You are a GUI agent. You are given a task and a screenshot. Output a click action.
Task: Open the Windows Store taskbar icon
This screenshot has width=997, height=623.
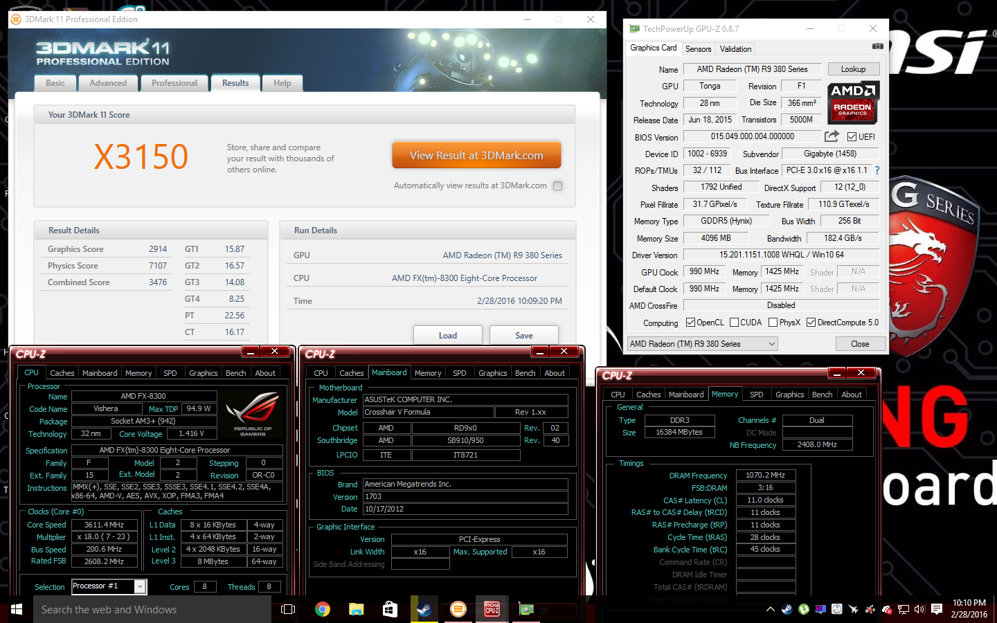pyautogui.click(x=390, y=609)
